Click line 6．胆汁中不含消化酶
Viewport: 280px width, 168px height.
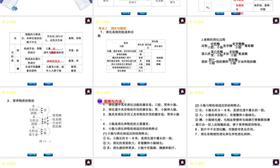click(x=225, y=129)
